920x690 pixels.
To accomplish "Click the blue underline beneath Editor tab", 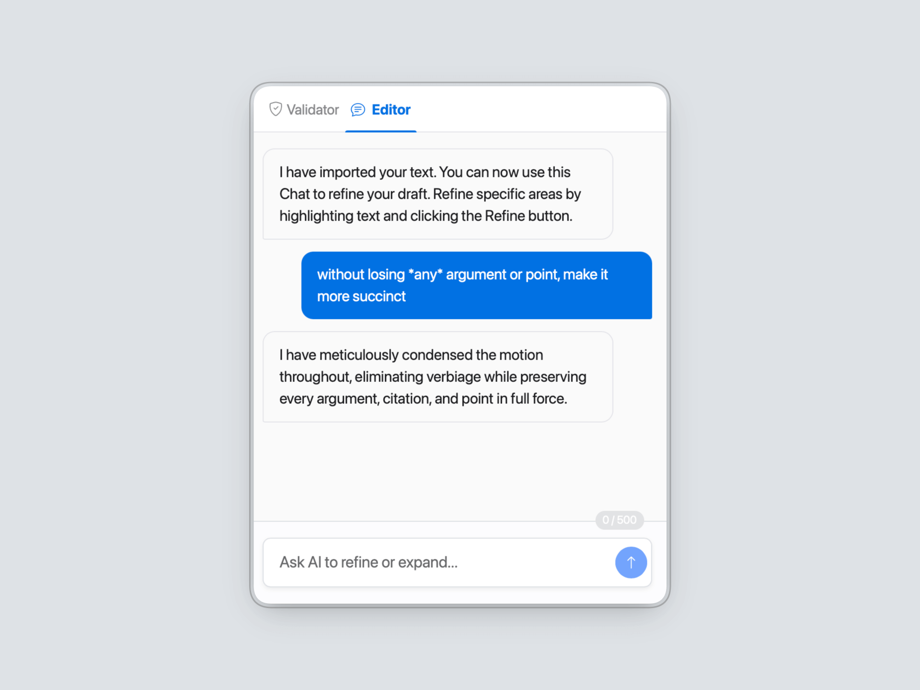I will tap(380, 131).
